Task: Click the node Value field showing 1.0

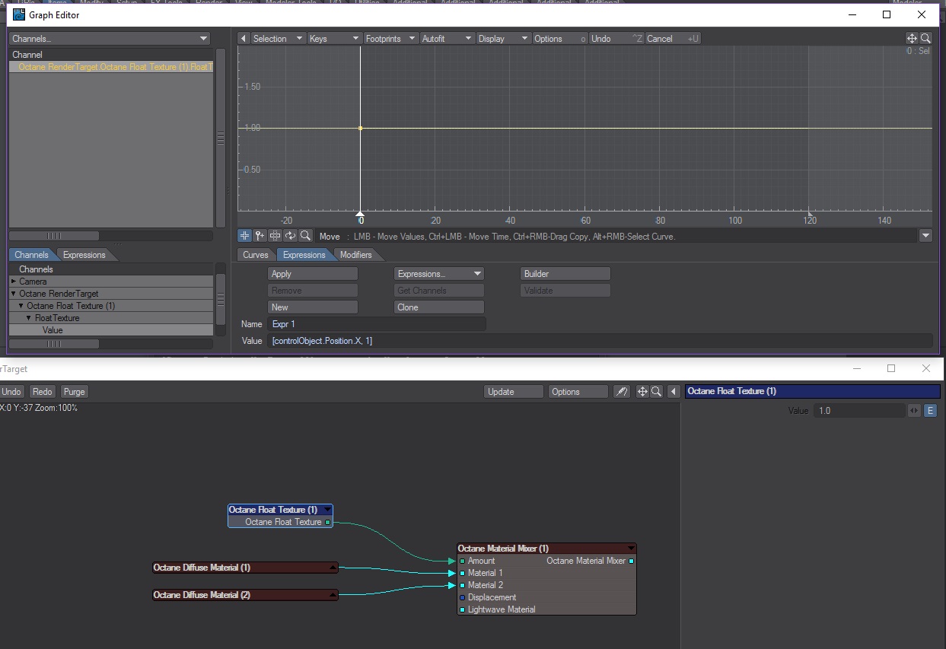Action: pos(859,411)
